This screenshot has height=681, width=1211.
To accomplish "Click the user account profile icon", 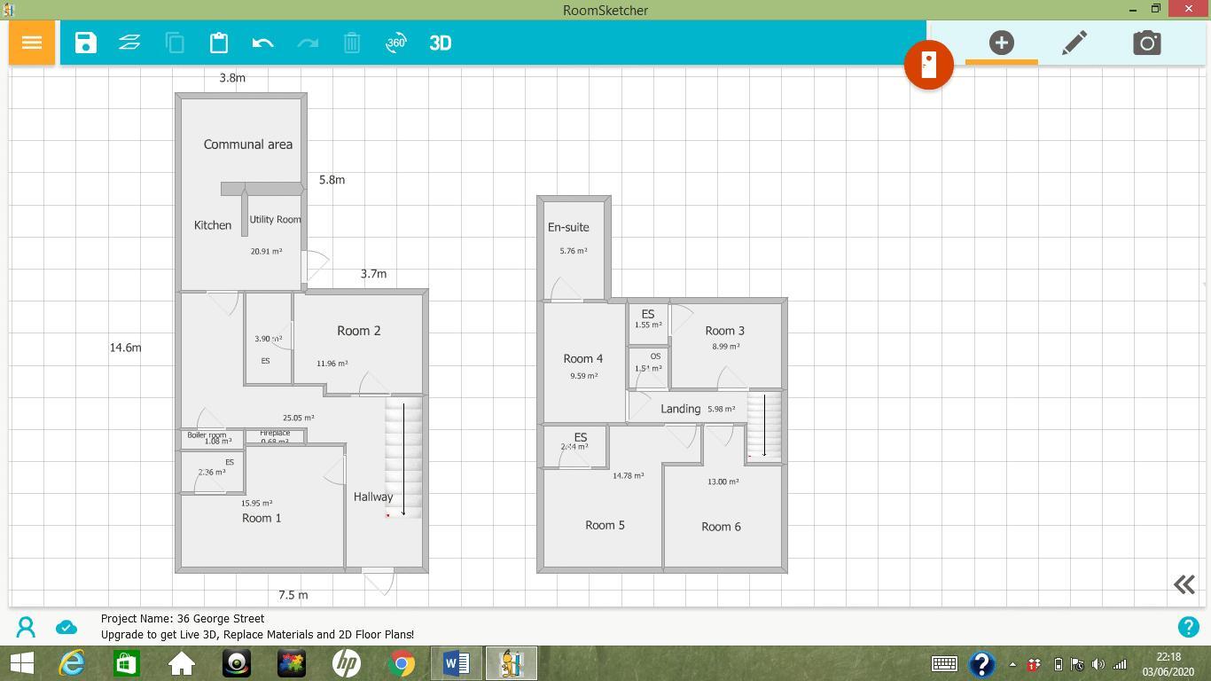I will coord(26,628).
